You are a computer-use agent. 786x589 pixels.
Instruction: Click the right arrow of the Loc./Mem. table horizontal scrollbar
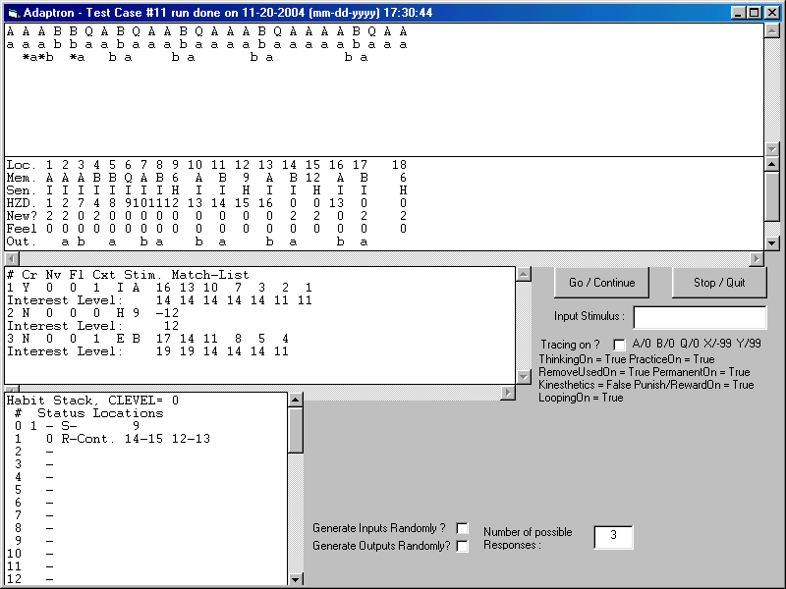point(757,258)
